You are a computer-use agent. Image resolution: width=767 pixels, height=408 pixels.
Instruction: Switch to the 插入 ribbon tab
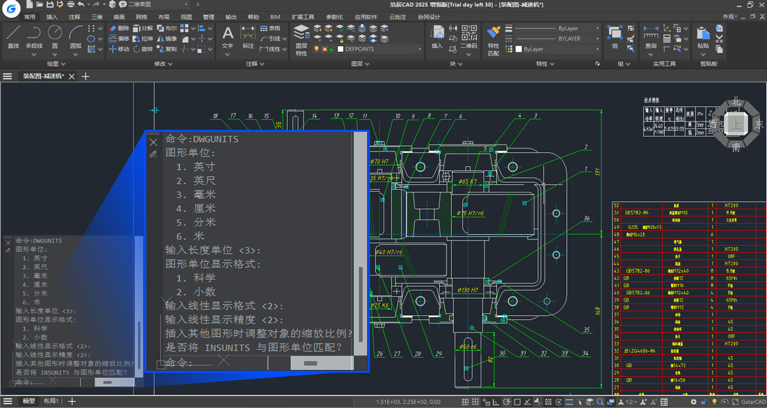52,17
